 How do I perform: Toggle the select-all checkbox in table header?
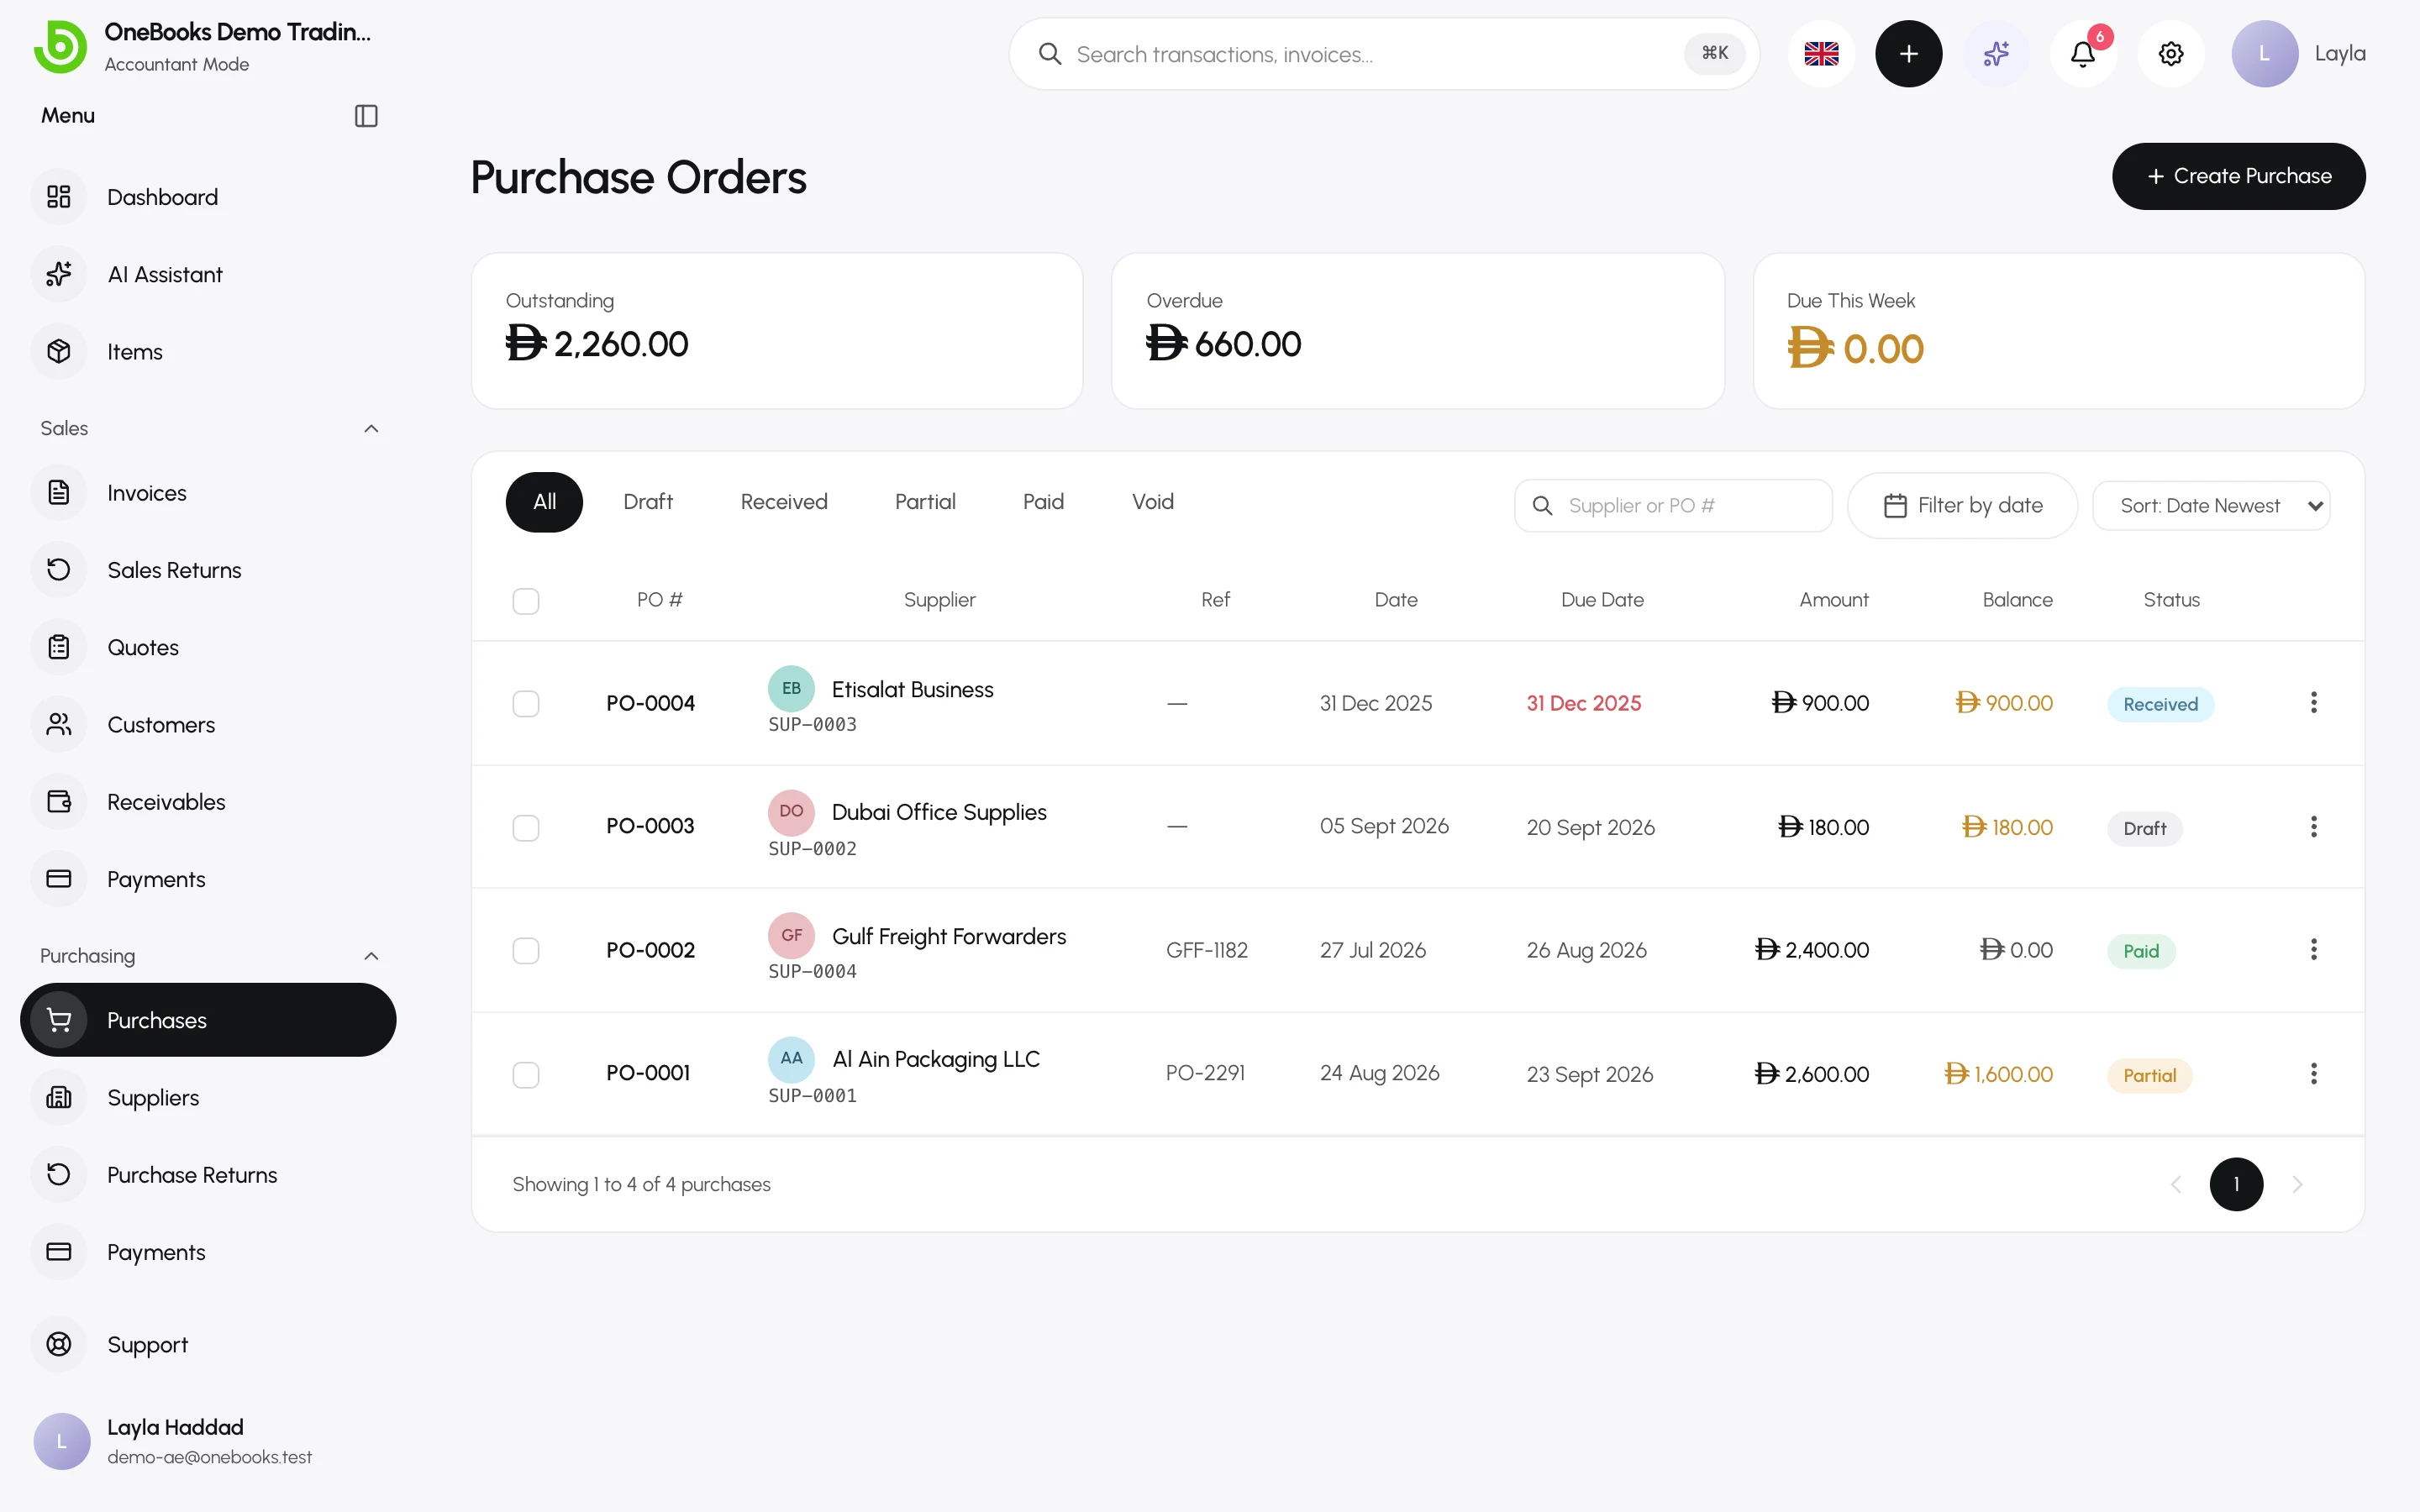526,601
